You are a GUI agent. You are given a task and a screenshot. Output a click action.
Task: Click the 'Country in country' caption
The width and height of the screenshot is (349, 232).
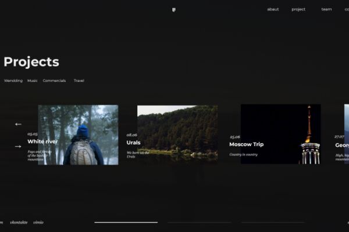tap(244, 154)
